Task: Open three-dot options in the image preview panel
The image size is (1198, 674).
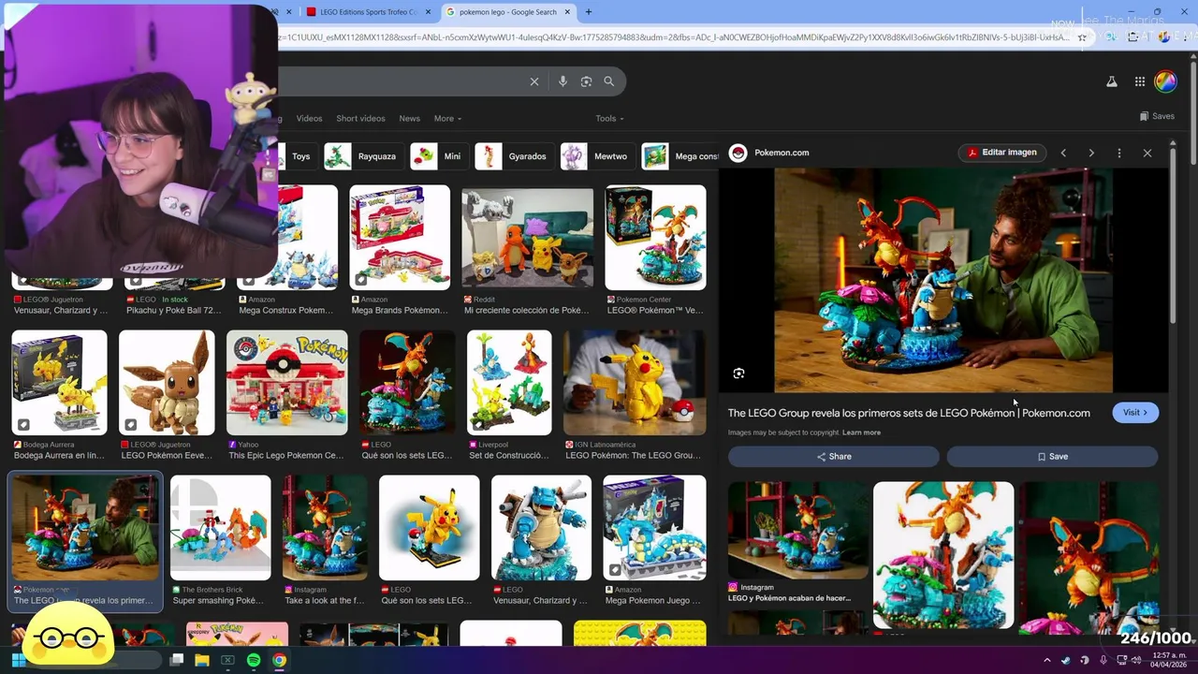Action: coord(1118,153)
